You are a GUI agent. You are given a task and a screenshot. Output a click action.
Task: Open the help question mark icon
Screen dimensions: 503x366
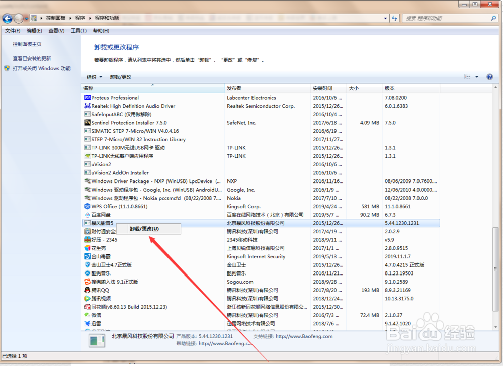(489, 77)
